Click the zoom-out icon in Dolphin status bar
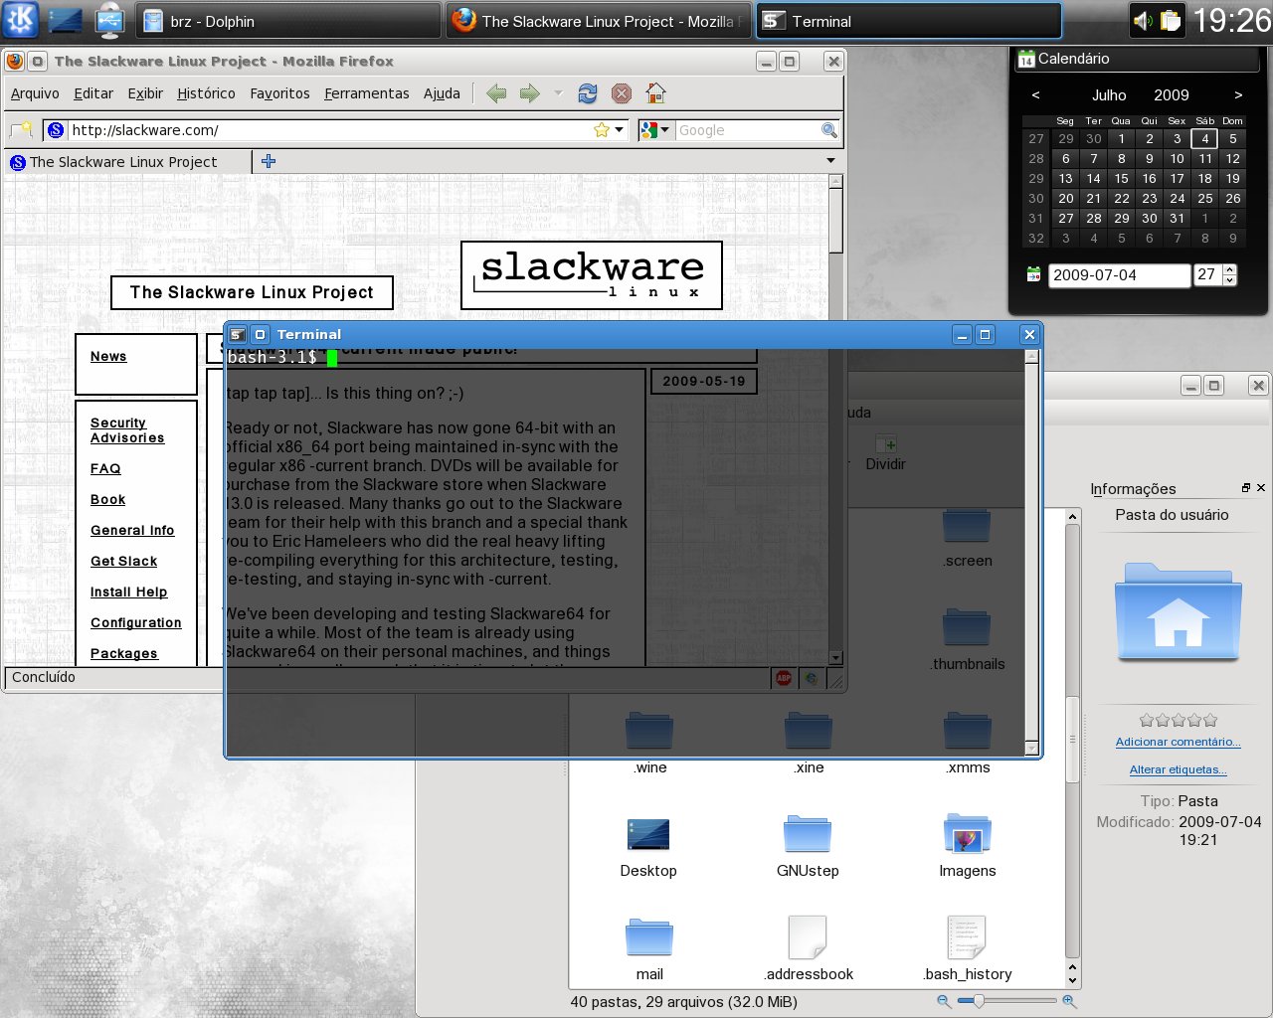1273x1018 pixels. (943, 1001)
